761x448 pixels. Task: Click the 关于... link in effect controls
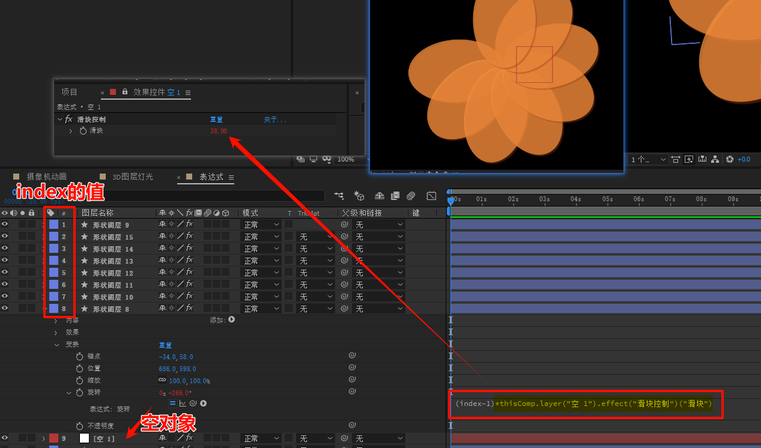[x=275, y=120]
